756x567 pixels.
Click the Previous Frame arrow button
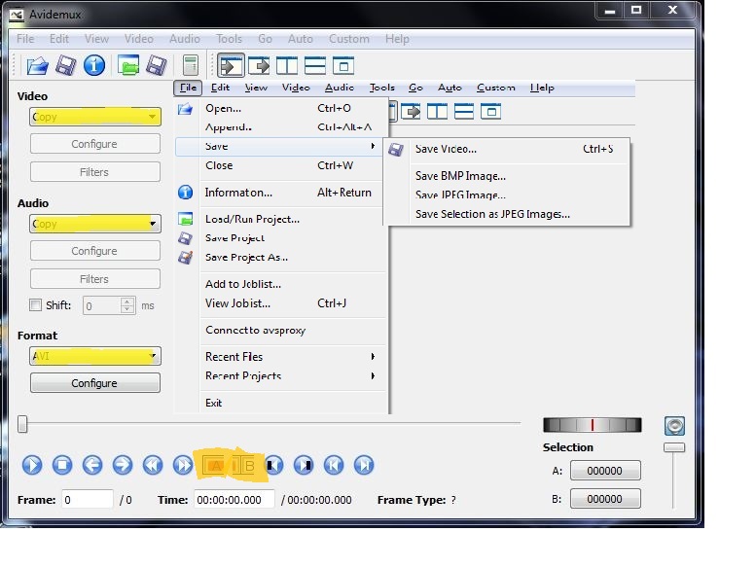92,465
